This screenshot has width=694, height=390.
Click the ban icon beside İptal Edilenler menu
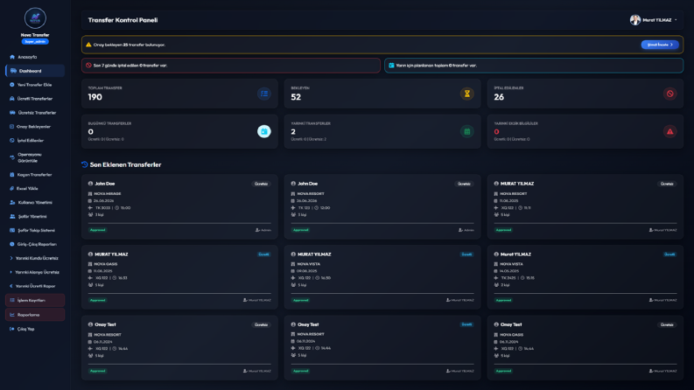pyautogui.click(x=12, y=141)
